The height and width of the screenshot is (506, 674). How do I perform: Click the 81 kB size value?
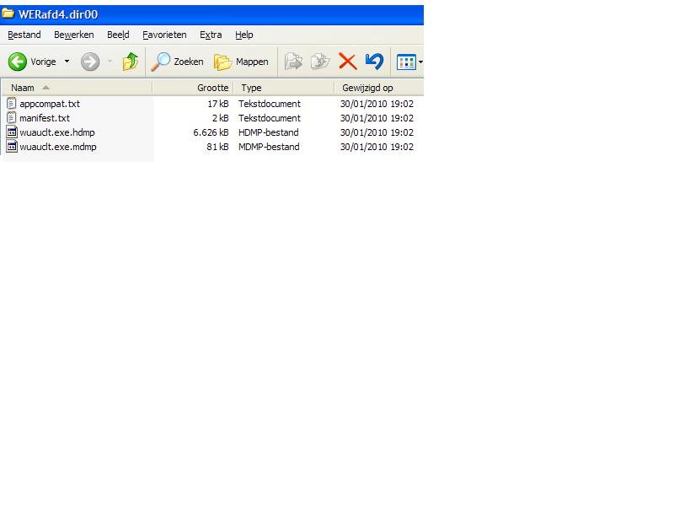(217, 147)
